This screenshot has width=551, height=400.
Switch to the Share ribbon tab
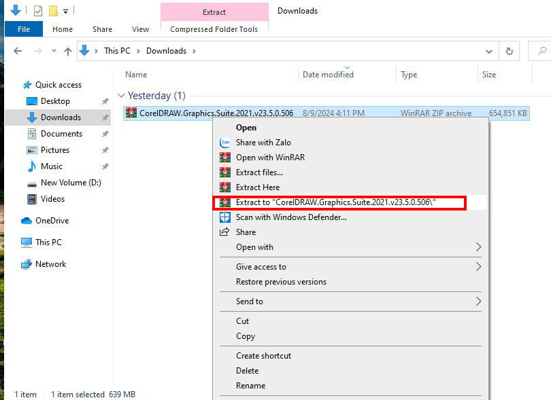102,29
